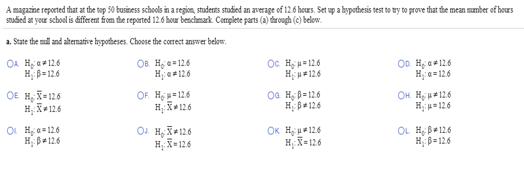Viewport: 524px width, 185px height.
Task: Select option K: H0 μ≠12.6, H1 X̄=12.6
Action: point(270,130)
